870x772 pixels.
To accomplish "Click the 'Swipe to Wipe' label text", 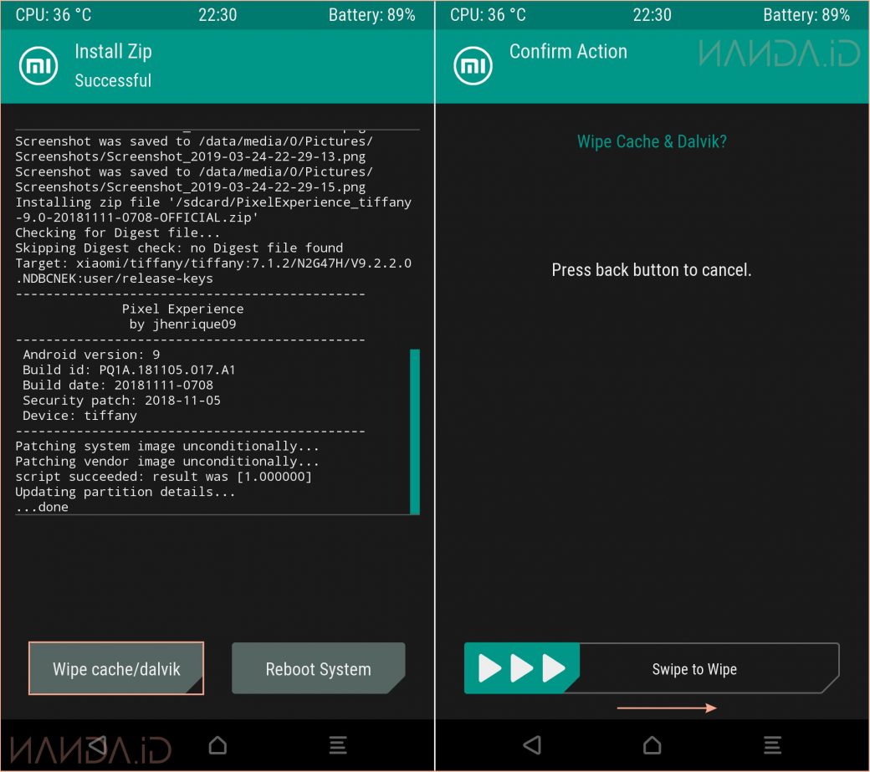I will coord(694,669).
